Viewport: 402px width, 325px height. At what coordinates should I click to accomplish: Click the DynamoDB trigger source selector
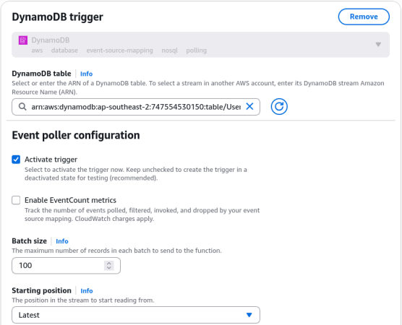tap(201, 45)
